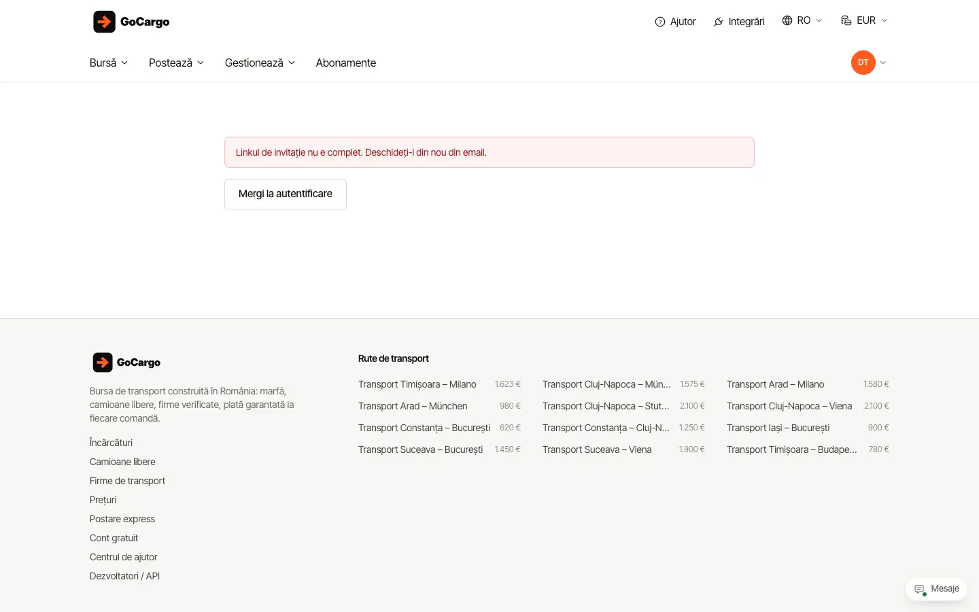Click the currency coins icon near EUR
Image resolution: width=979 pixels, height=612 pixels.
pyautogui.click(x=846, y=20)
